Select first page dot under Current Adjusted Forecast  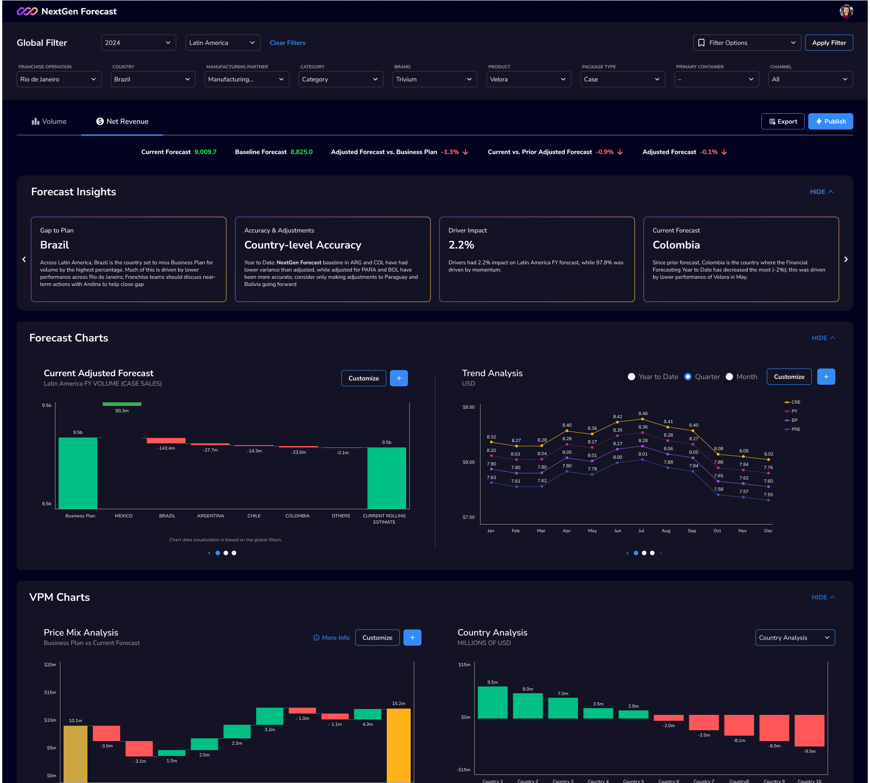(218, 553)
